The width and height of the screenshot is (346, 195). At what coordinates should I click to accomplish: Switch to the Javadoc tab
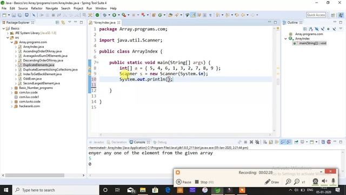[x=97, y=142]
